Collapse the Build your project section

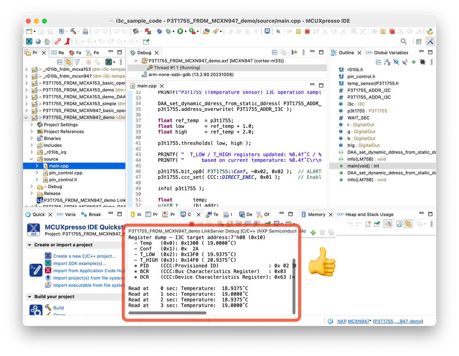coord(29,297)
